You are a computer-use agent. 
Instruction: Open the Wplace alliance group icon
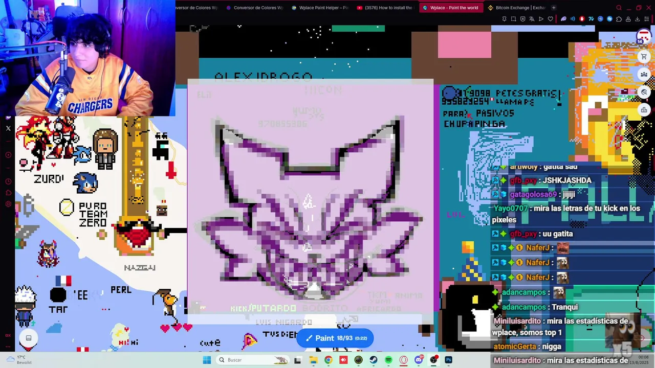pyautogui.click(x=644, y=75)
